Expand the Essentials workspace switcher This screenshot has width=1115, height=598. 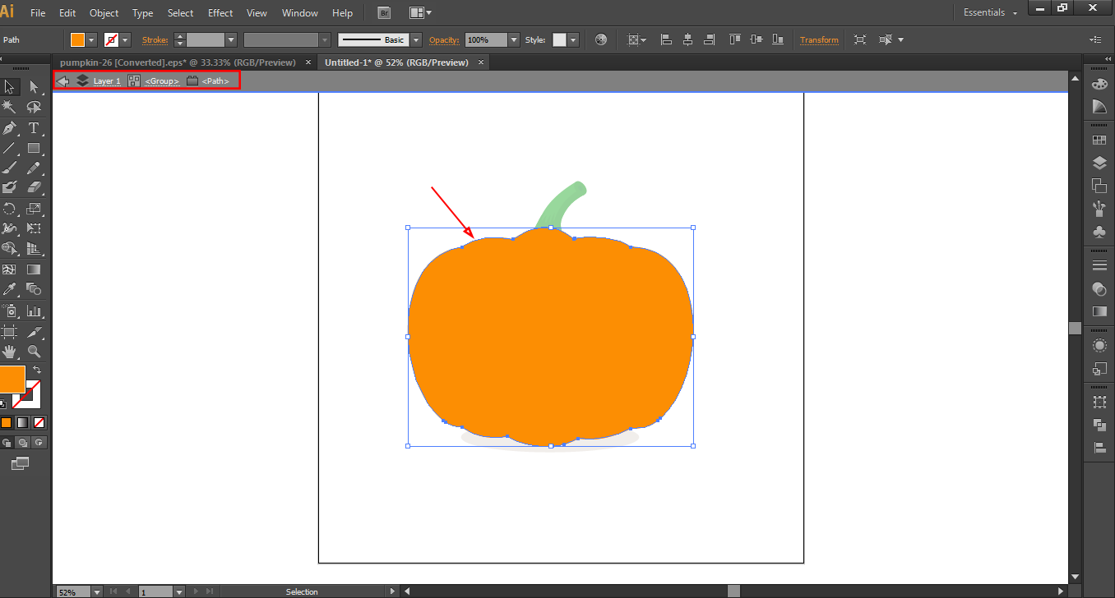pyautogui.click(x=990, y=13)
